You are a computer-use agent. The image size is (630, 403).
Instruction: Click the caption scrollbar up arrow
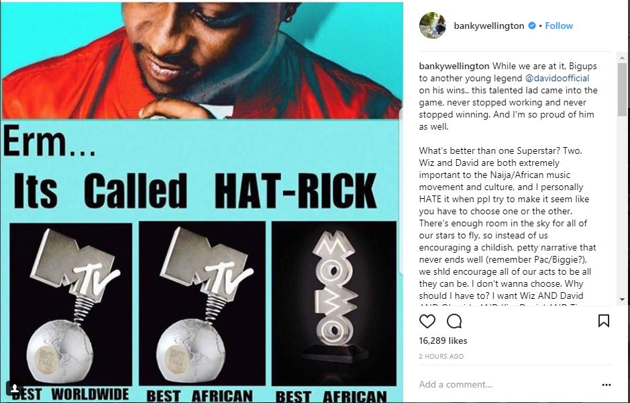(622, 58)
